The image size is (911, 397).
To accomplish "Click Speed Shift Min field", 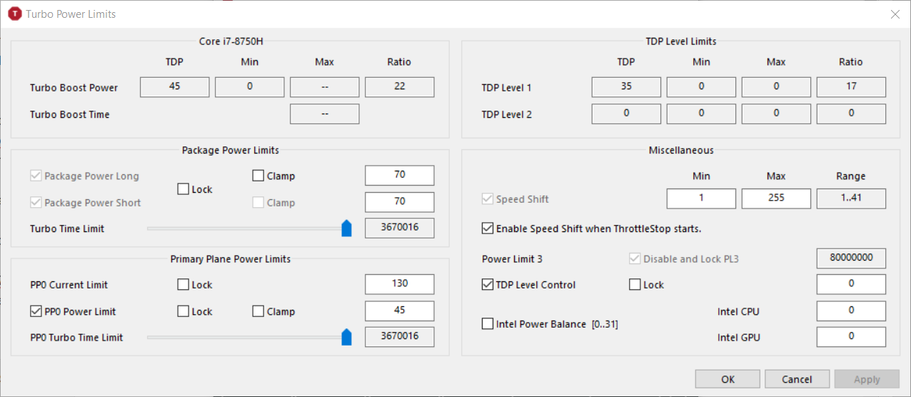I will [701, 198].
